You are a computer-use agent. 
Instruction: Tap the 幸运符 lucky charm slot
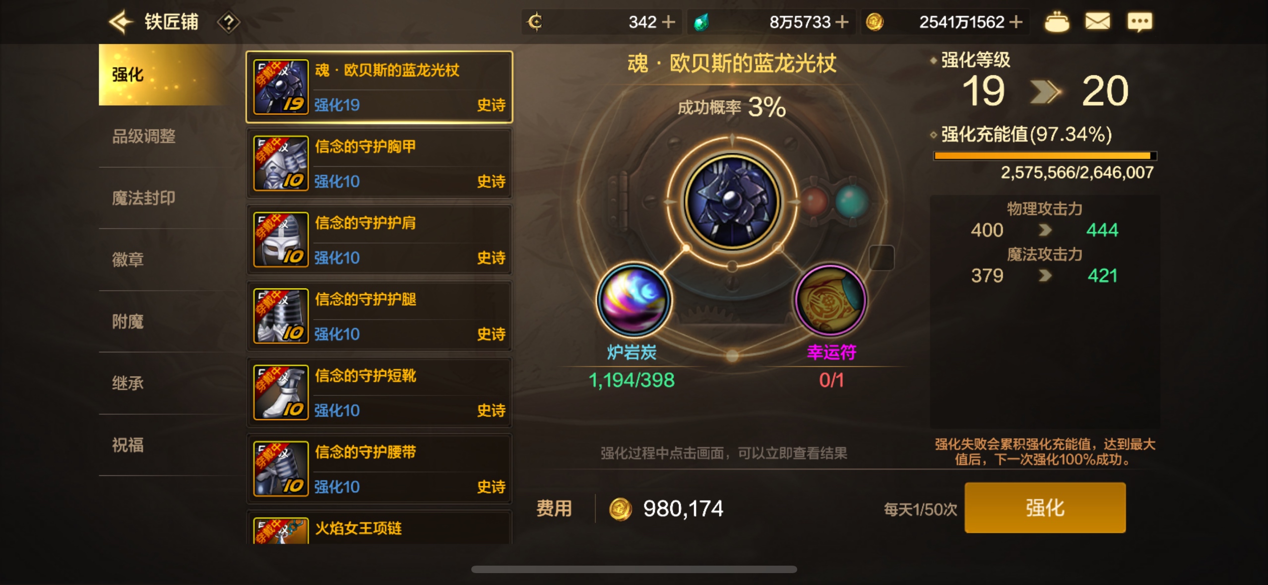click(831, 299)
